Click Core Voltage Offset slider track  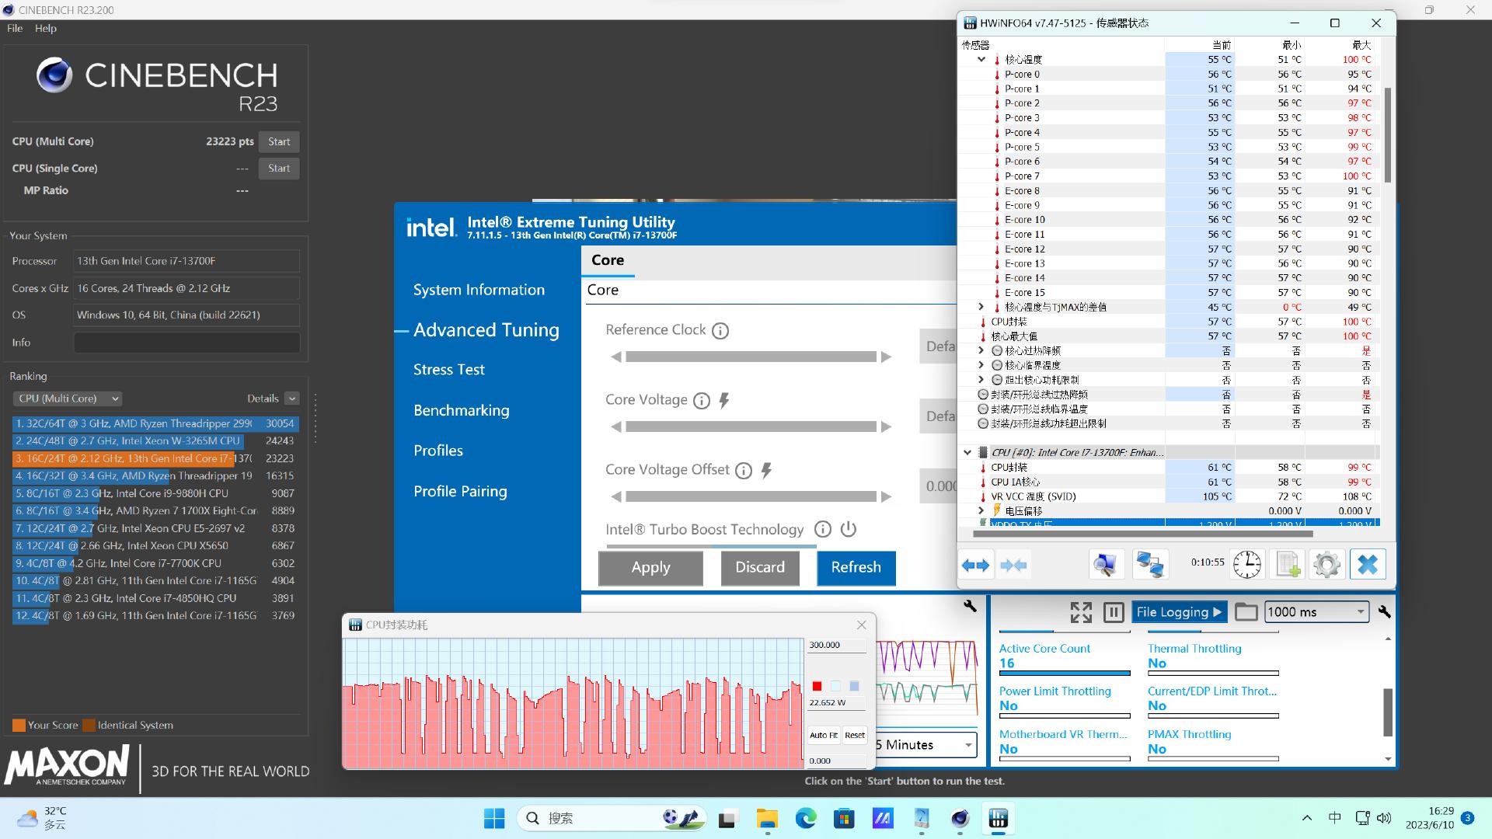click(x=751, y=496)
